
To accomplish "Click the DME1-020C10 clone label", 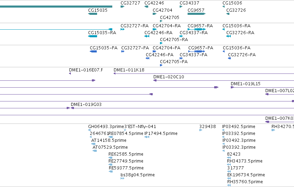I will point(169,77).
